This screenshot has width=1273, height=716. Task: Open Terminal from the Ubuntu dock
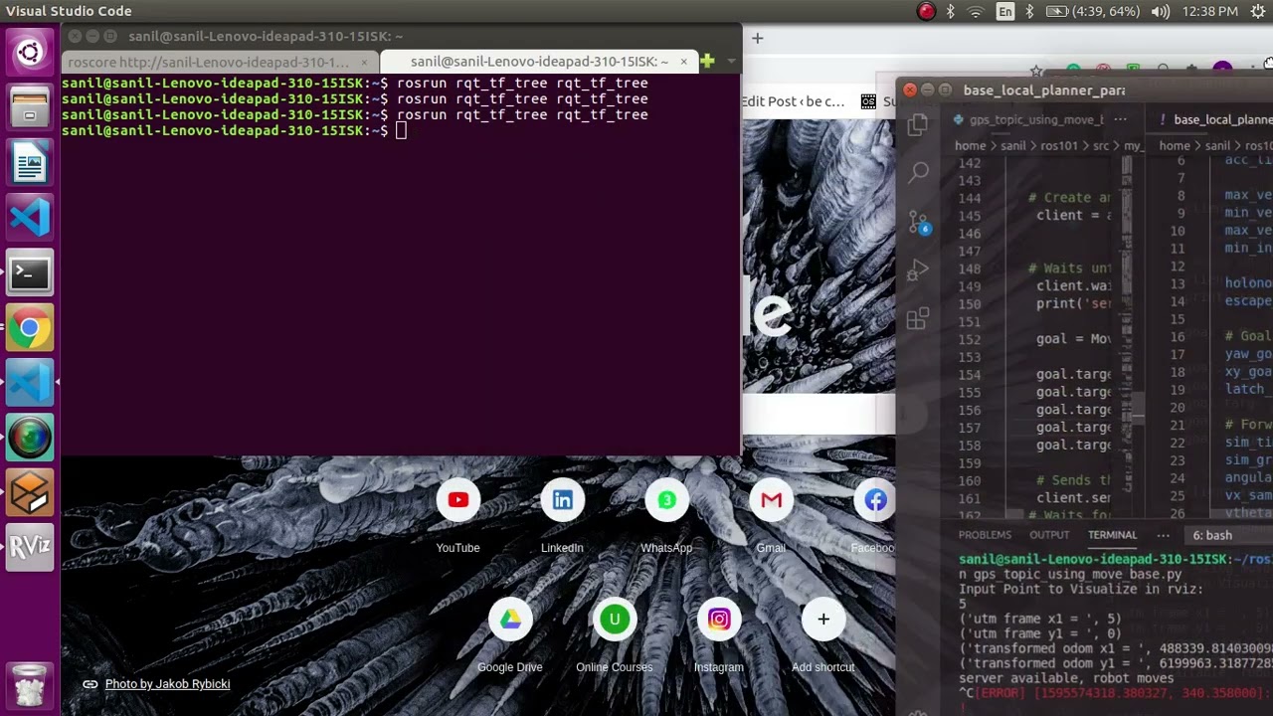pos(30,272)
